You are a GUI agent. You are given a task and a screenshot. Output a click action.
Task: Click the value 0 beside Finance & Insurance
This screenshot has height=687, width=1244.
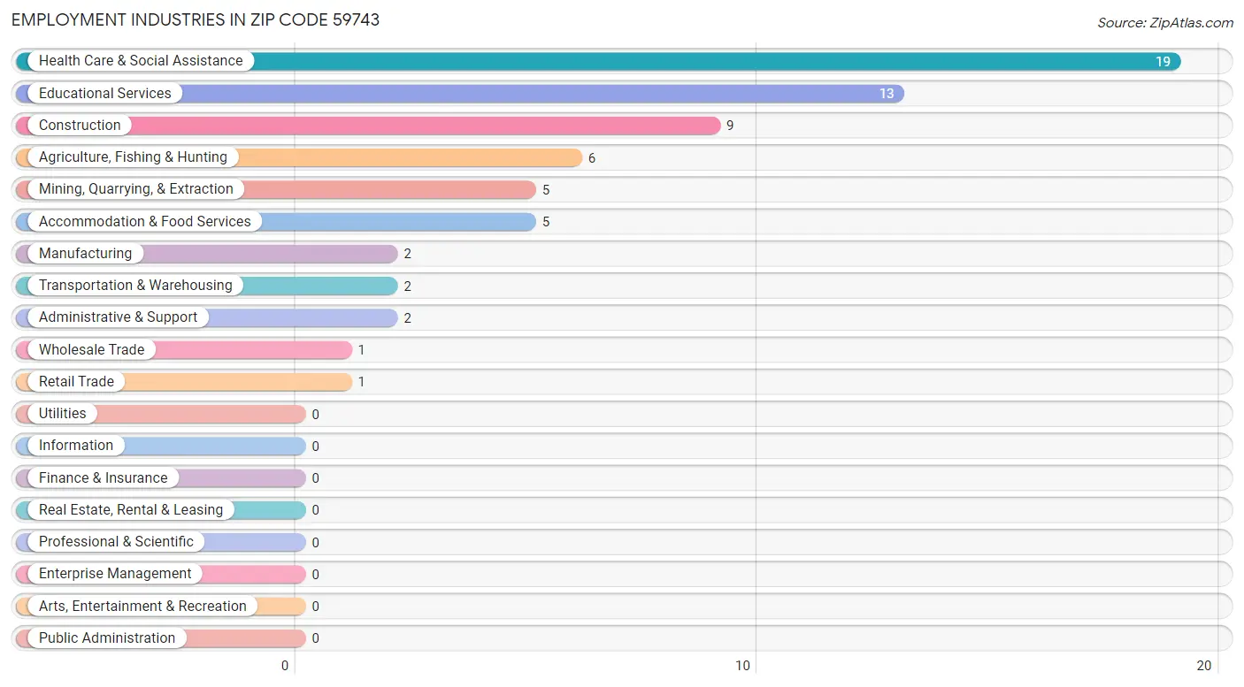[x=315, y=478]
